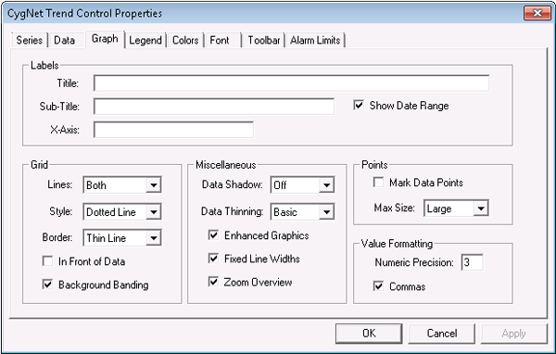Switch to the Font tab
Screen dimensions: 556x354
[x=220, y=40]
